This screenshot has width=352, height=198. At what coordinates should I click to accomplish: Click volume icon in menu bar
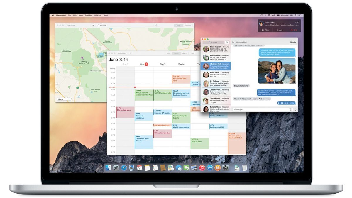click(x=273, y=15)
